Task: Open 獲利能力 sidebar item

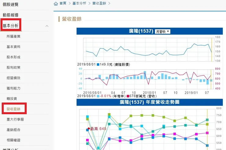Action: [x=13, y=88]
